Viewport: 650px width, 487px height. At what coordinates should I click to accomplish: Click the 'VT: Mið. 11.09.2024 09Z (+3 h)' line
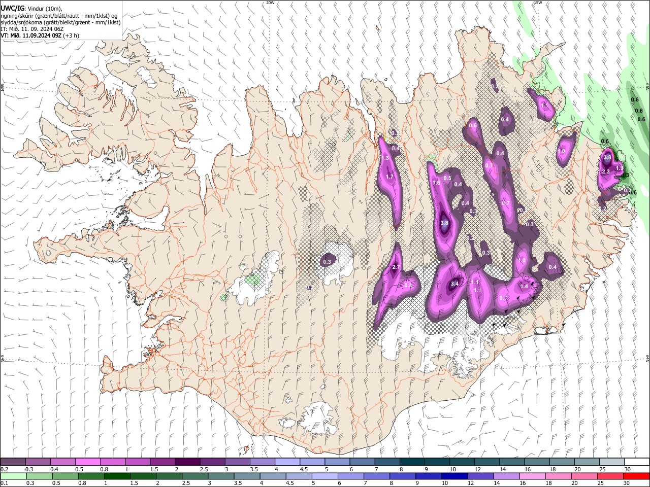(x=39, y=36)
